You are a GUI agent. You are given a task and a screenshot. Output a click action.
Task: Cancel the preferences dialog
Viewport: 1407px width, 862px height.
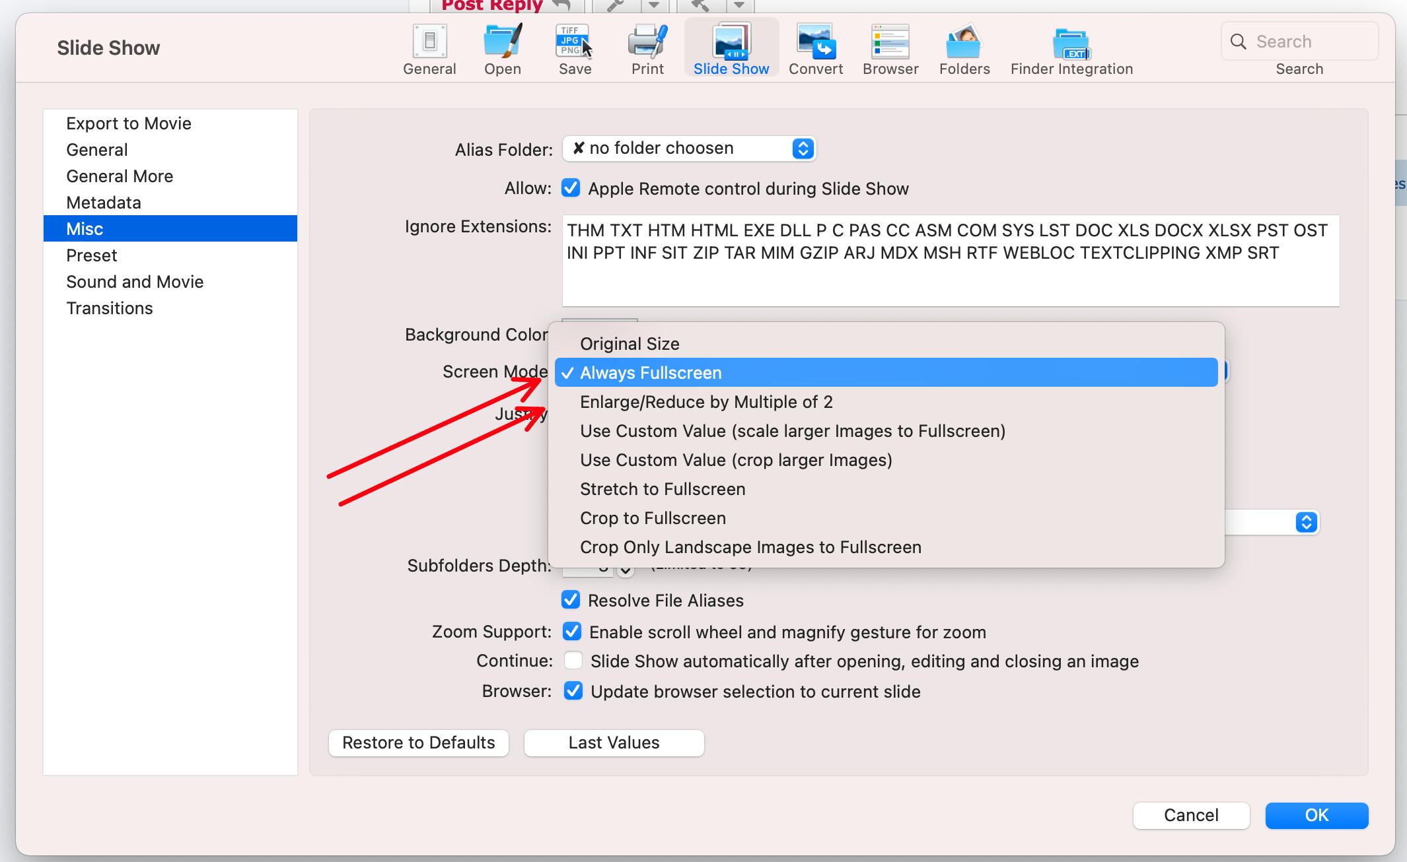(1191, 815)
